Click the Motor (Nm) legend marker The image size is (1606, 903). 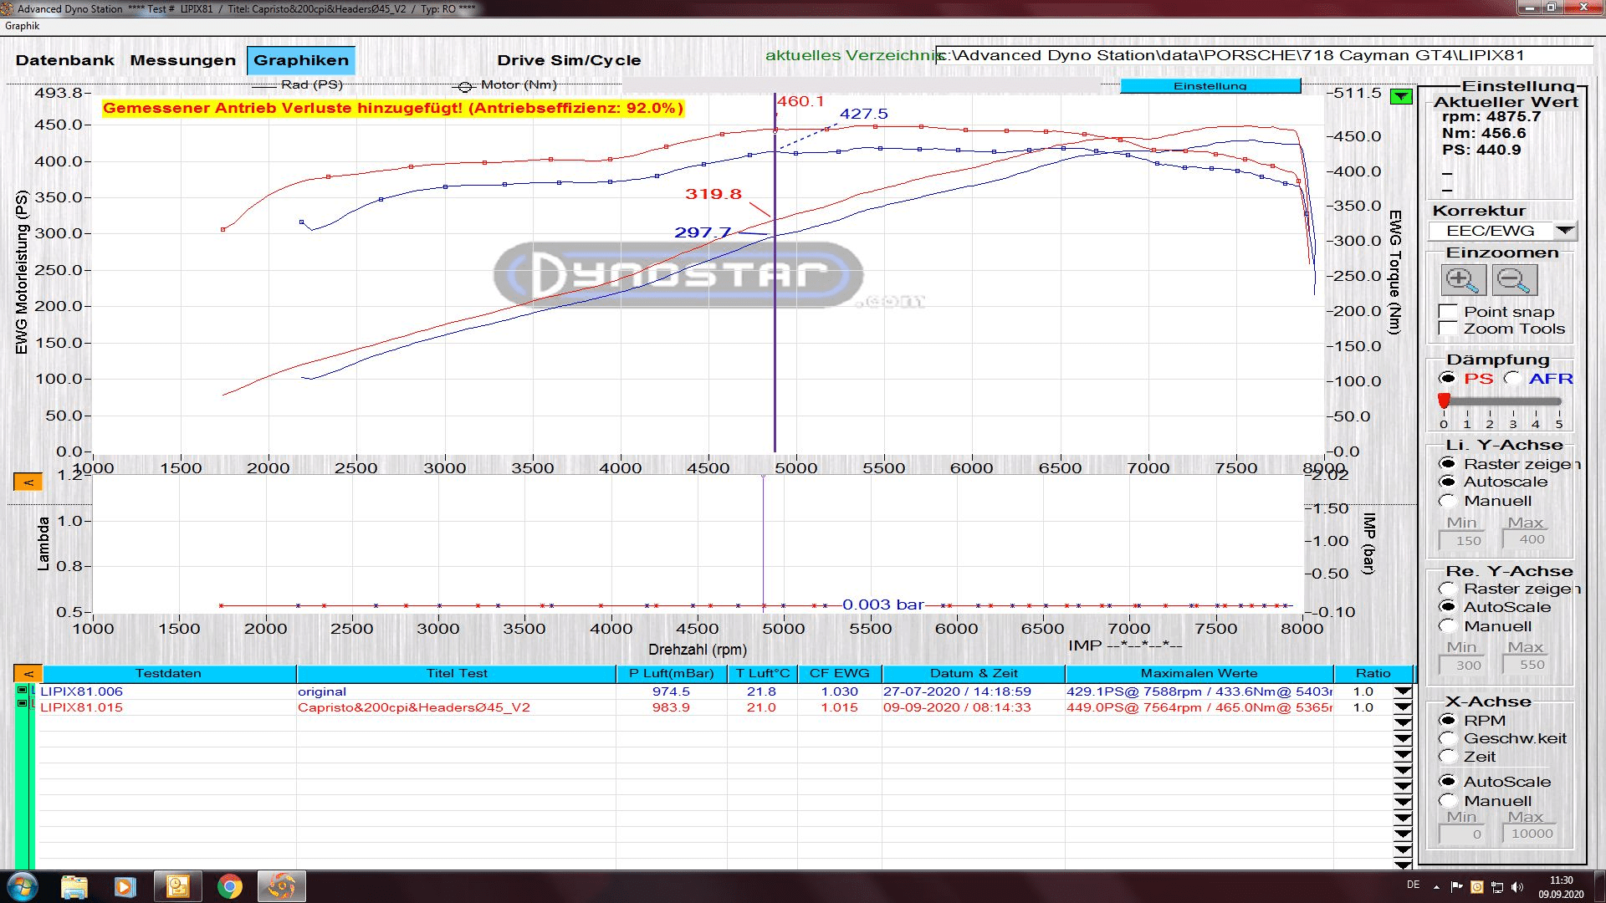pos(465,85)
